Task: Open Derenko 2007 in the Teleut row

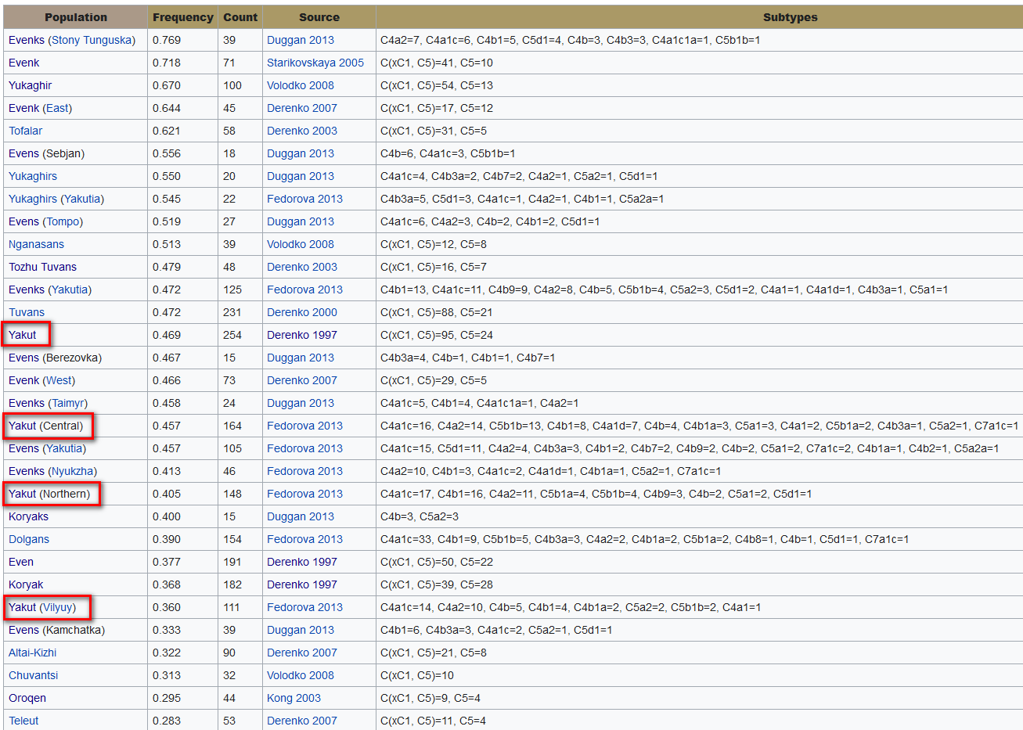Action: pos(302,721)
